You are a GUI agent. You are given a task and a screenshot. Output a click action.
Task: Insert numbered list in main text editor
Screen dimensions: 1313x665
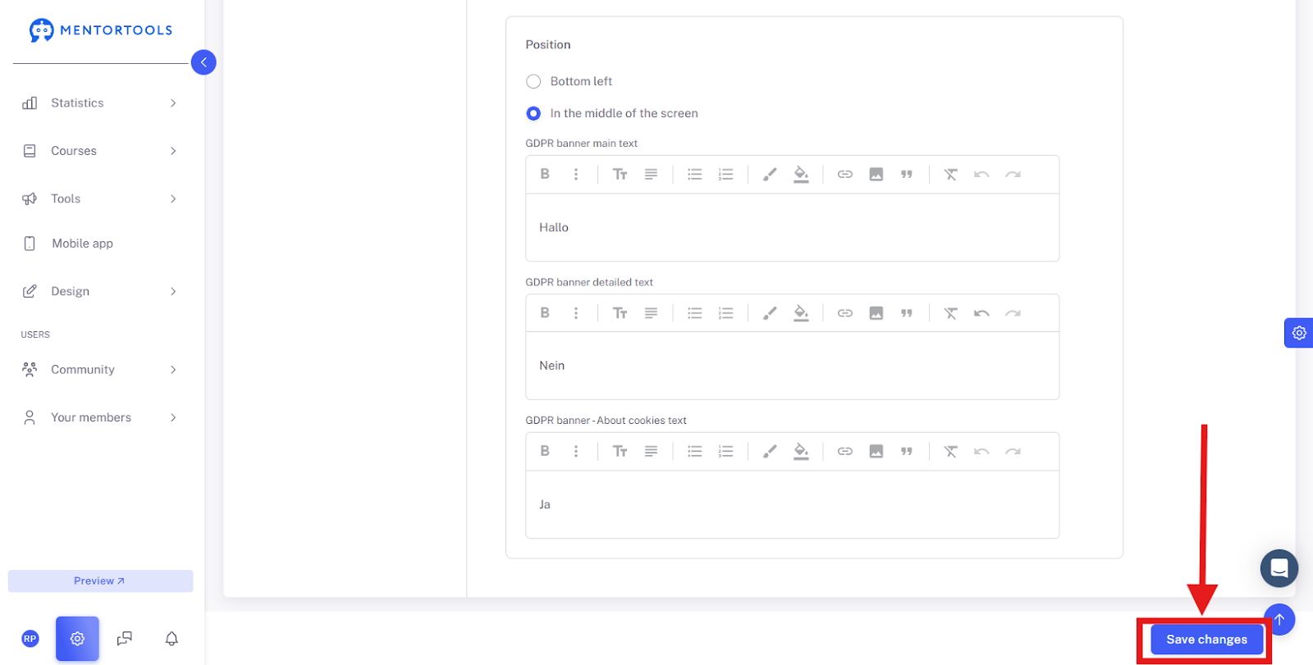[x=725, y=174]
